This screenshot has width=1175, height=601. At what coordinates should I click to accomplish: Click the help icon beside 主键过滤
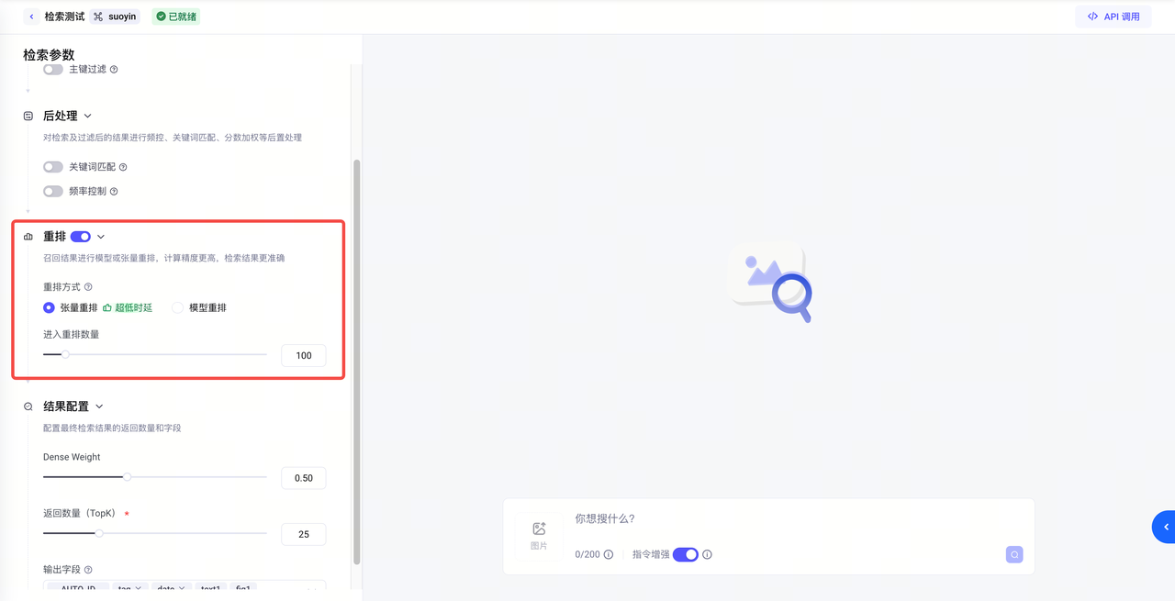[x=114, y=70]
